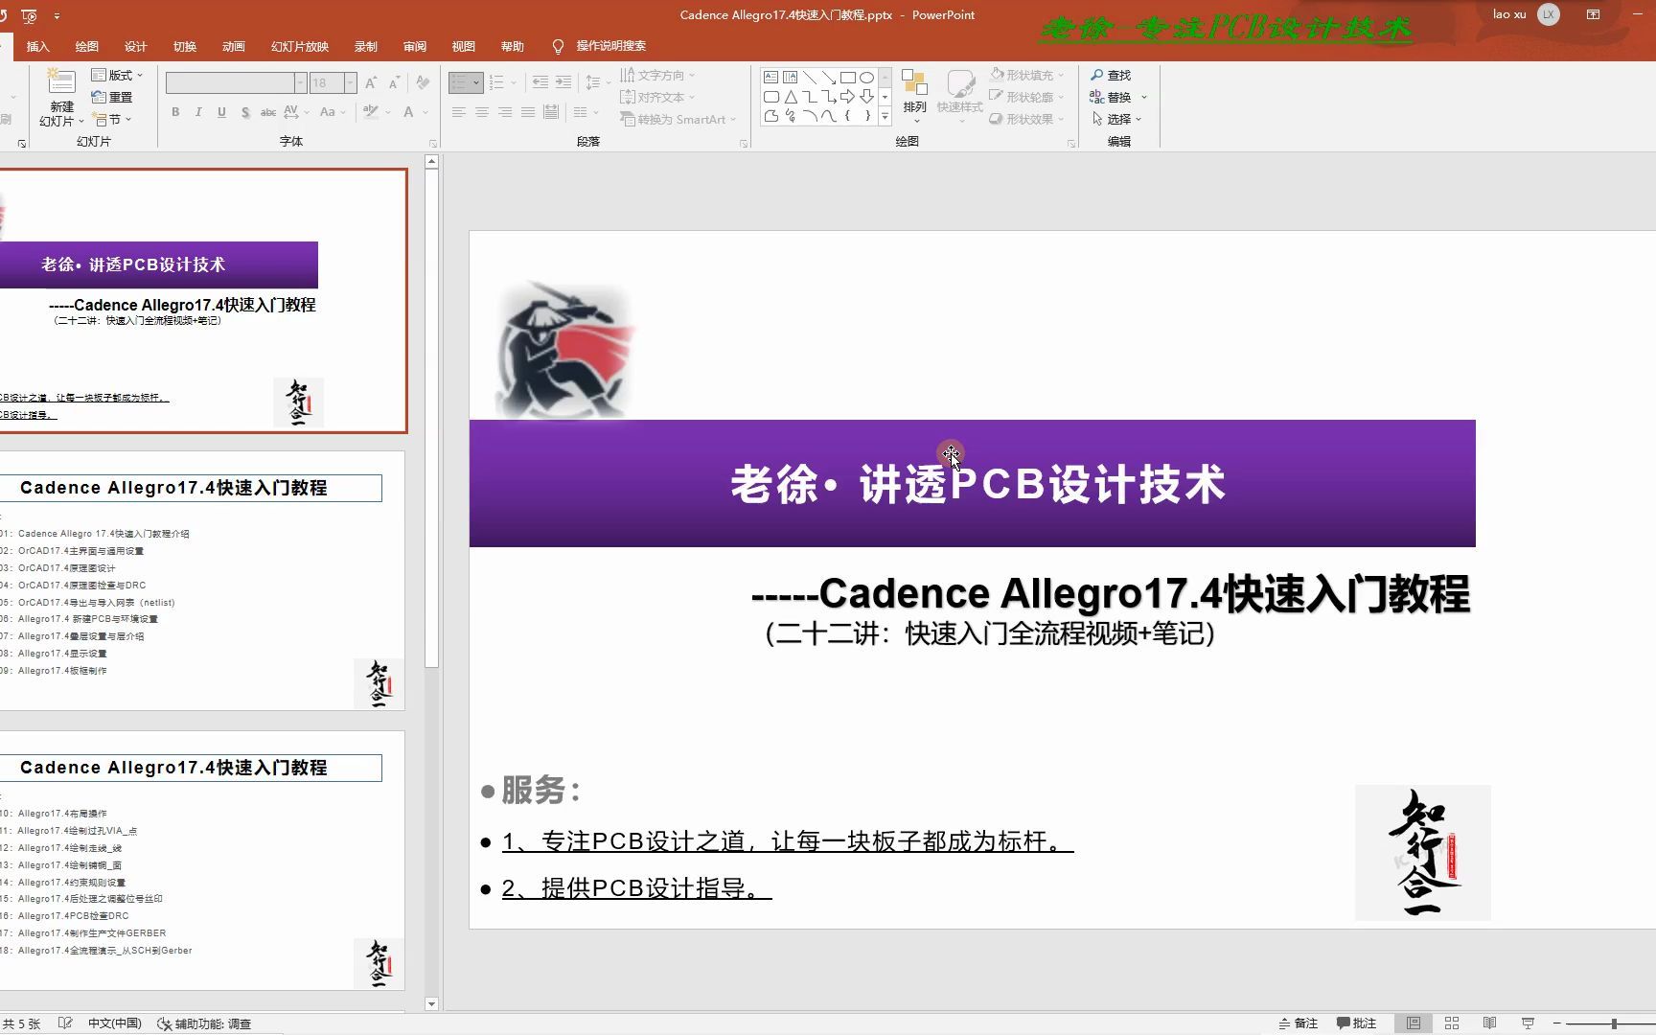Open the character spacing AV dropdown
The image size is (1656, 1035).
coord(297,112)
